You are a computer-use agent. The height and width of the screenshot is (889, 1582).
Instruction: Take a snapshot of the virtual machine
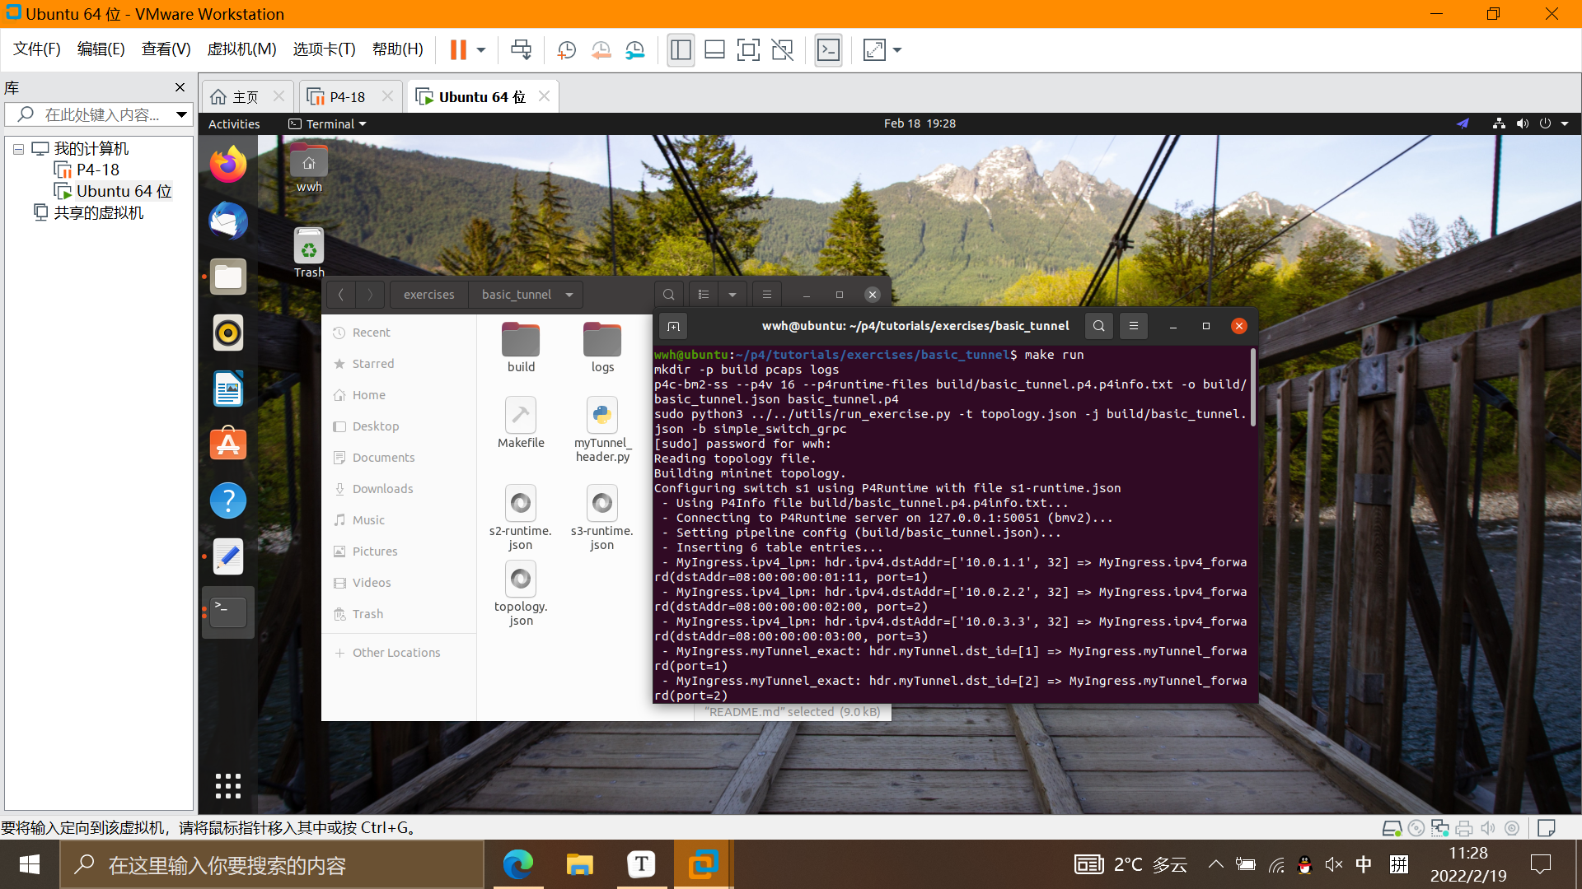pos(566,49)
